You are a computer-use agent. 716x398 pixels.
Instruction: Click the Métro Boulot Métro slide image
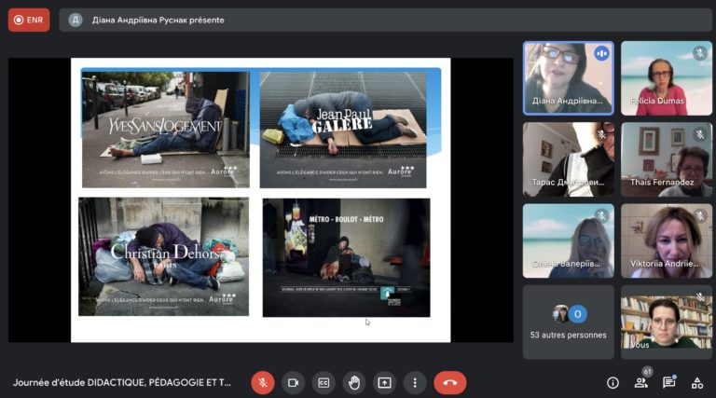click(x=346, y=257)
